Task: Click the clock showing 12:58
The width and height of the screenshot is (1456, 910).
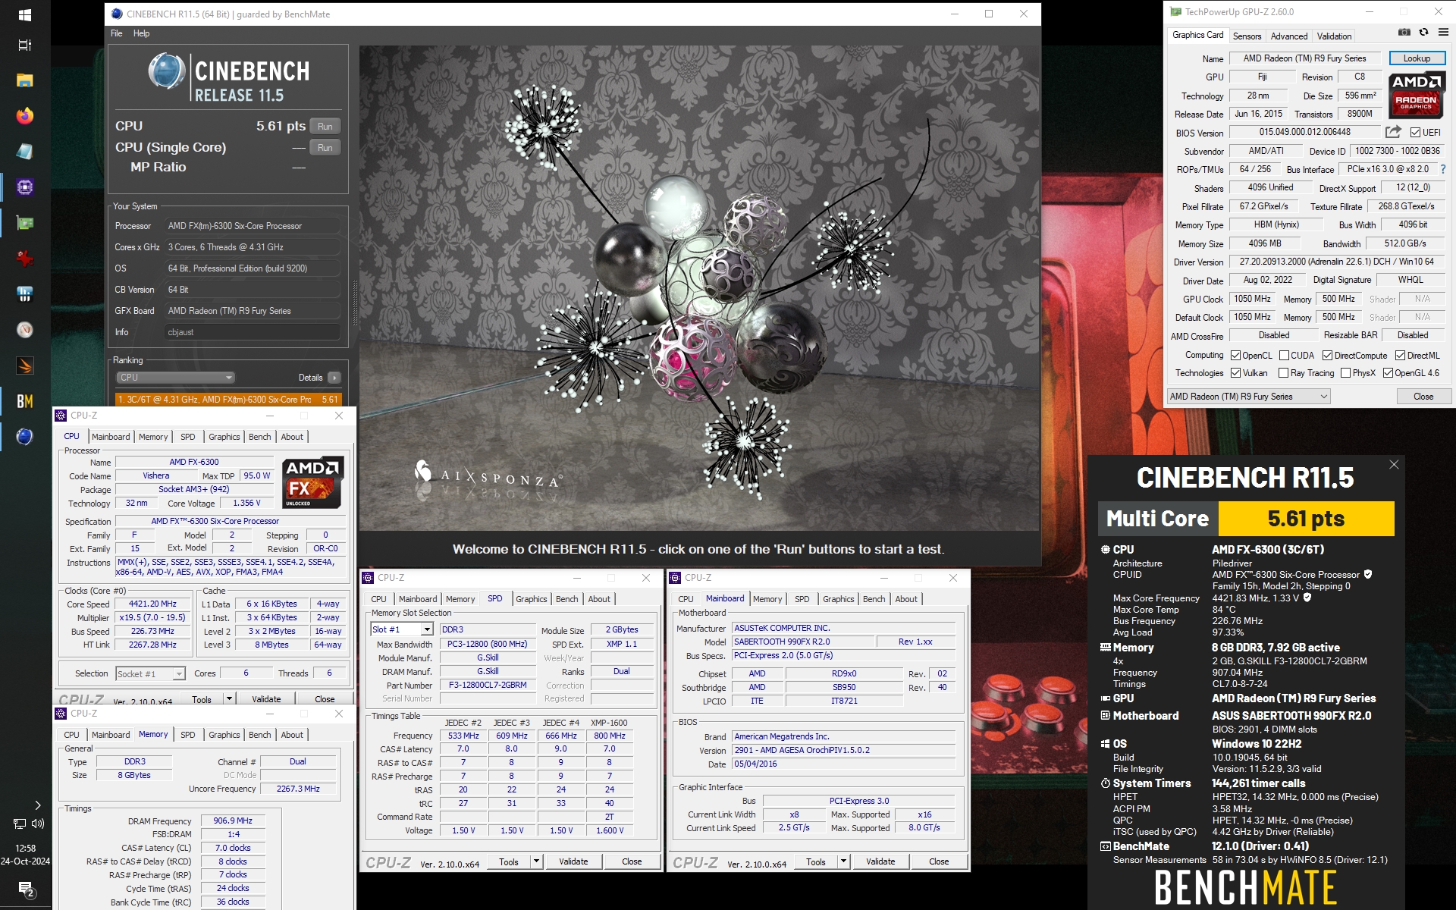Action: pos(25,848)
